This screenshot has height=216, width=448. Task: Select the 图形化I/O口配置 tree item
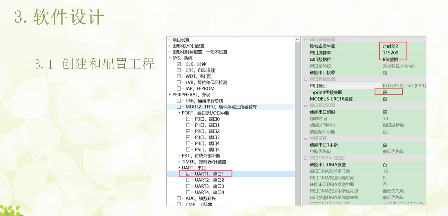pyautogui.click(x=188, y=46)
